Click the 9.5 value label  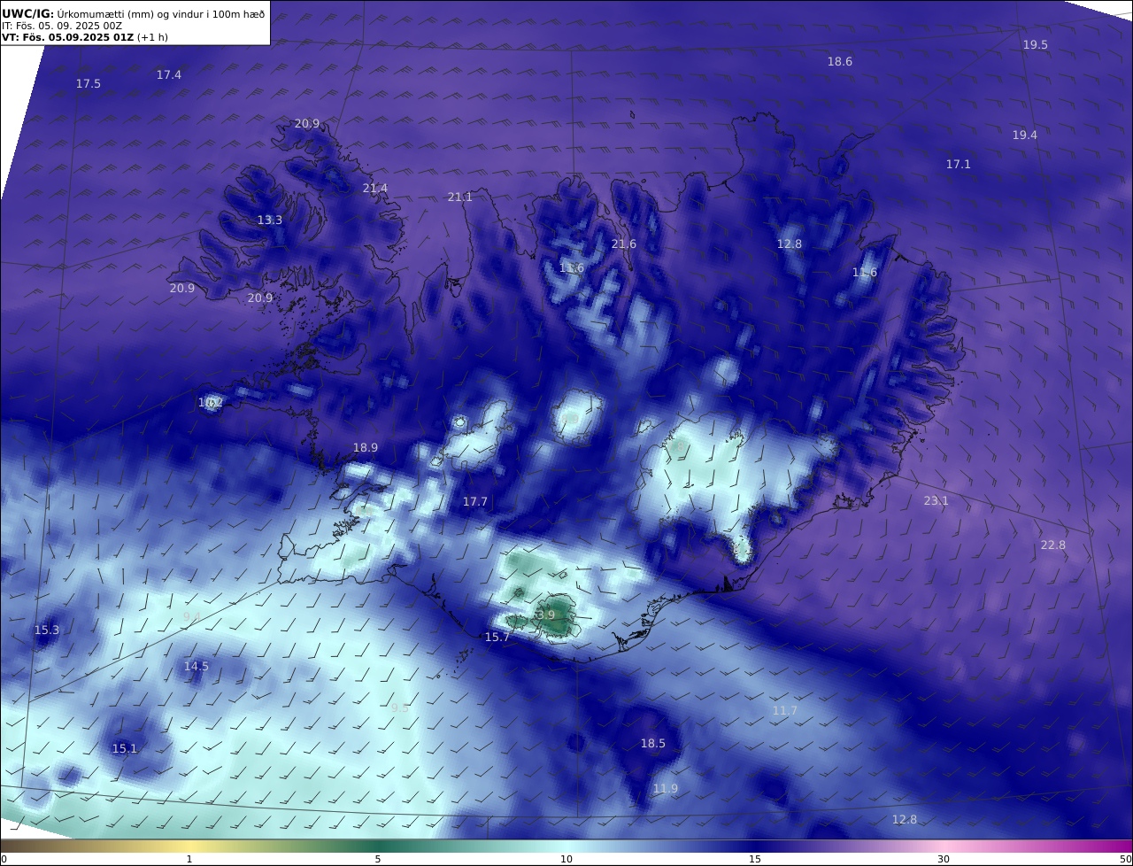pyautogui.click(x=400, y=708)
